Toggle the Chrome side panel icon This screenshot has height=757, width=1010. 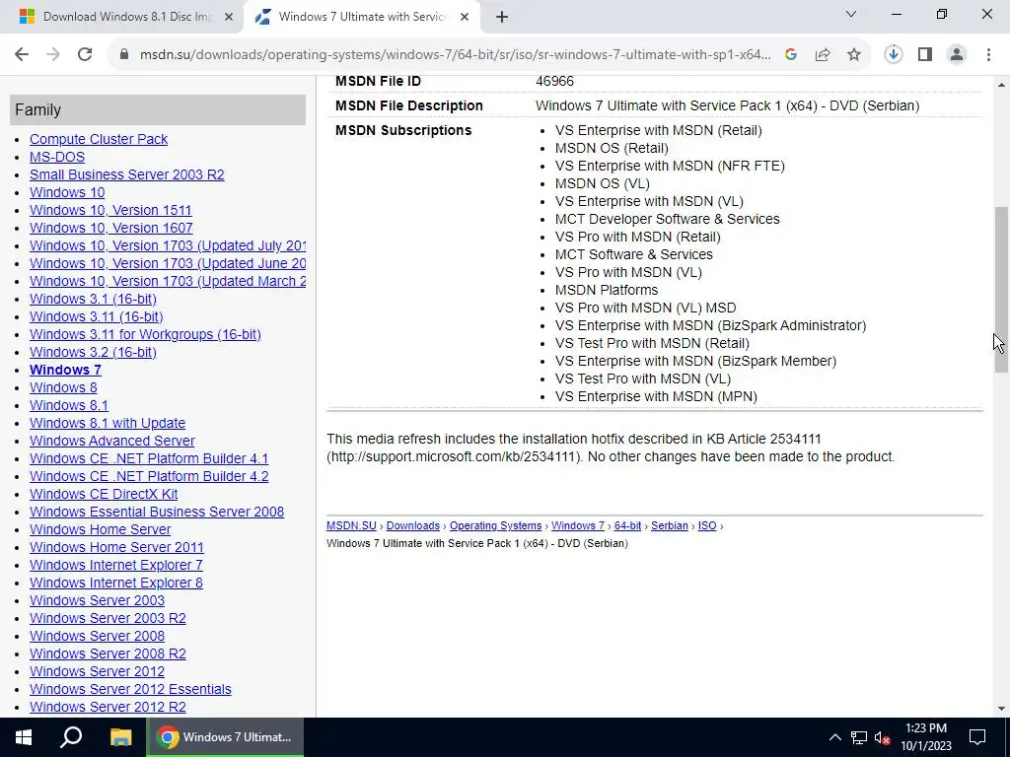(x=925, y=55)
